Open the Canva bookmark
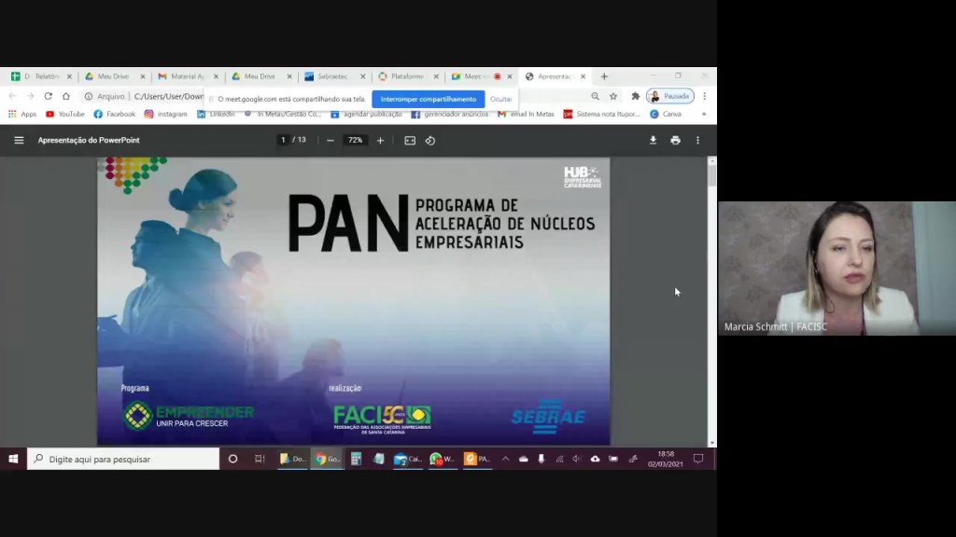 666,114
